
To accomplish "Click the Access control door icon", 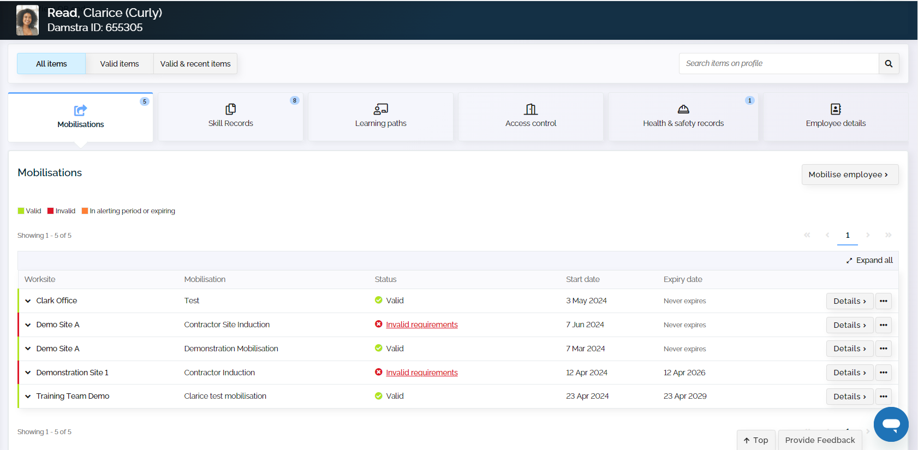I will tap(530, 109).
